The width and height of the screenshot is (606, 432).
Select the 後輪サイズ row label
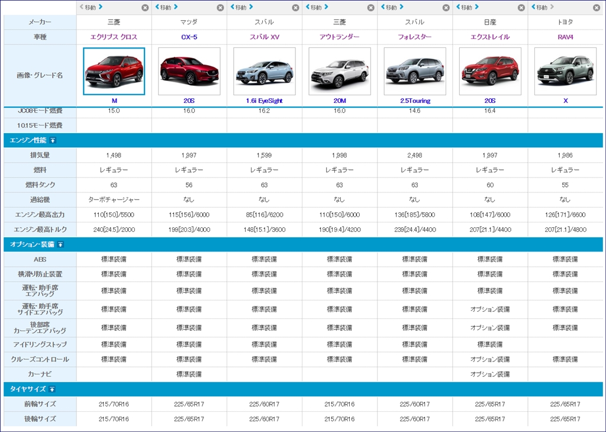[x=40, y=419]
